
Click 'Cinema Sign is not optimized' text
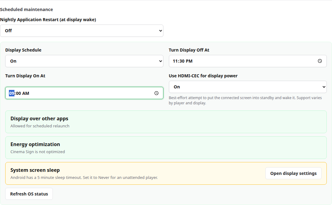[x=38, y=152]
